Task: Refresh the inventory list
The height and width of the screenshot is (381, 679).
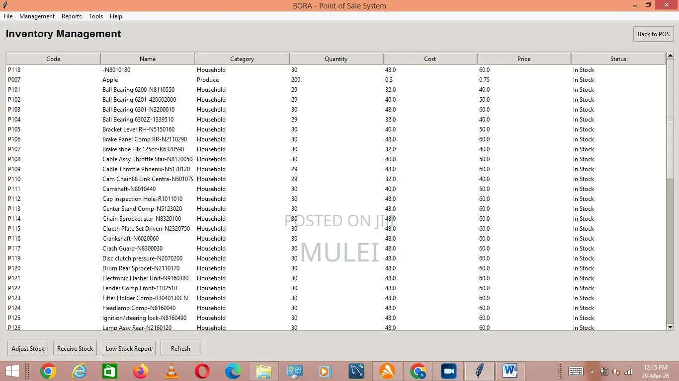Action: tap(180, 349)
